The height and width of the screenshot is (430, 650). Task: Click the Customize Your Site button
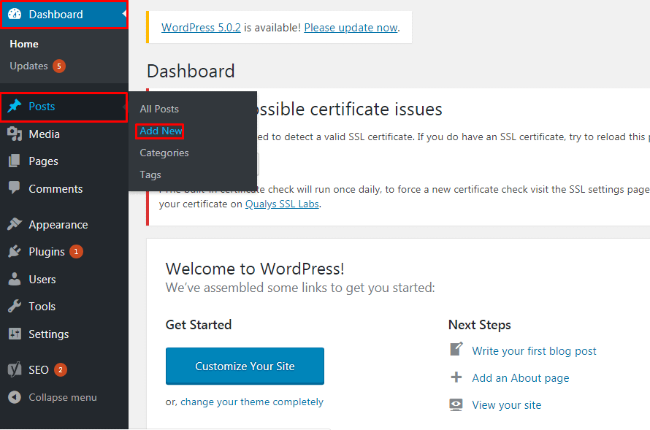pyautogui.click(x=245, y=366)
